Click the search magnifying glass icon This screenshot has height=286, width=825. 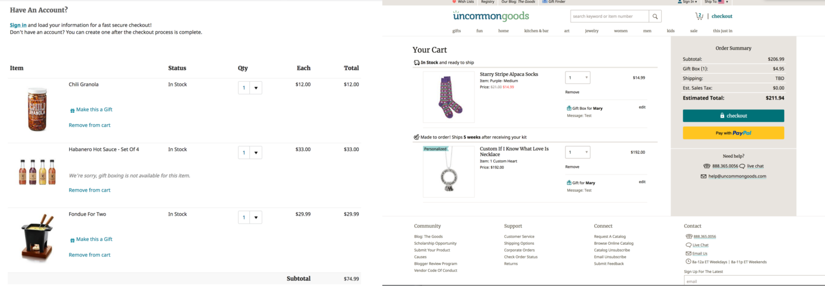click(655, 16)
